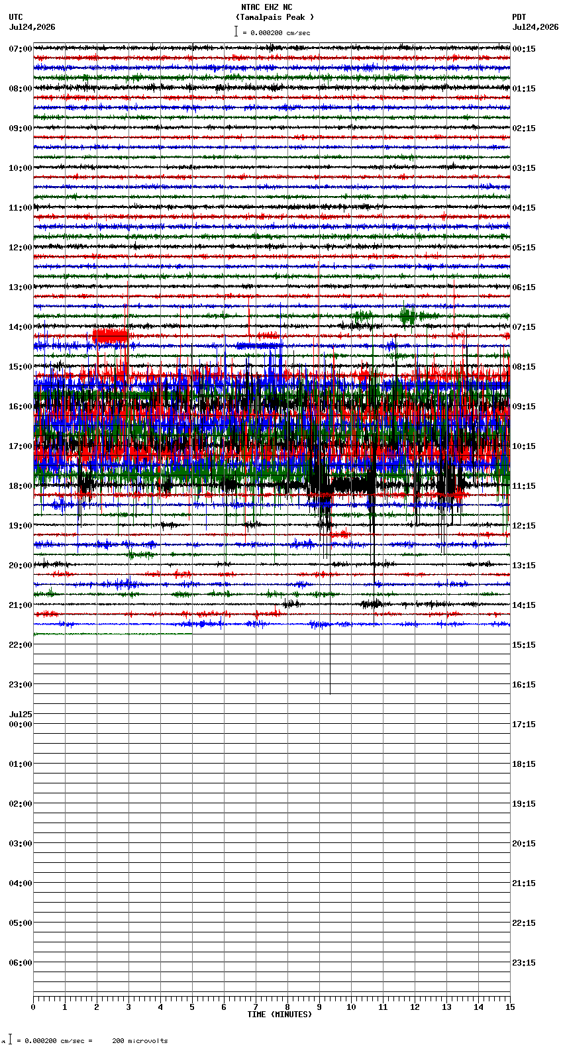The height and width of the screenshot is (1049, 563).
Task: Click the '00:15' PDT time label
Action: (524, 49)
